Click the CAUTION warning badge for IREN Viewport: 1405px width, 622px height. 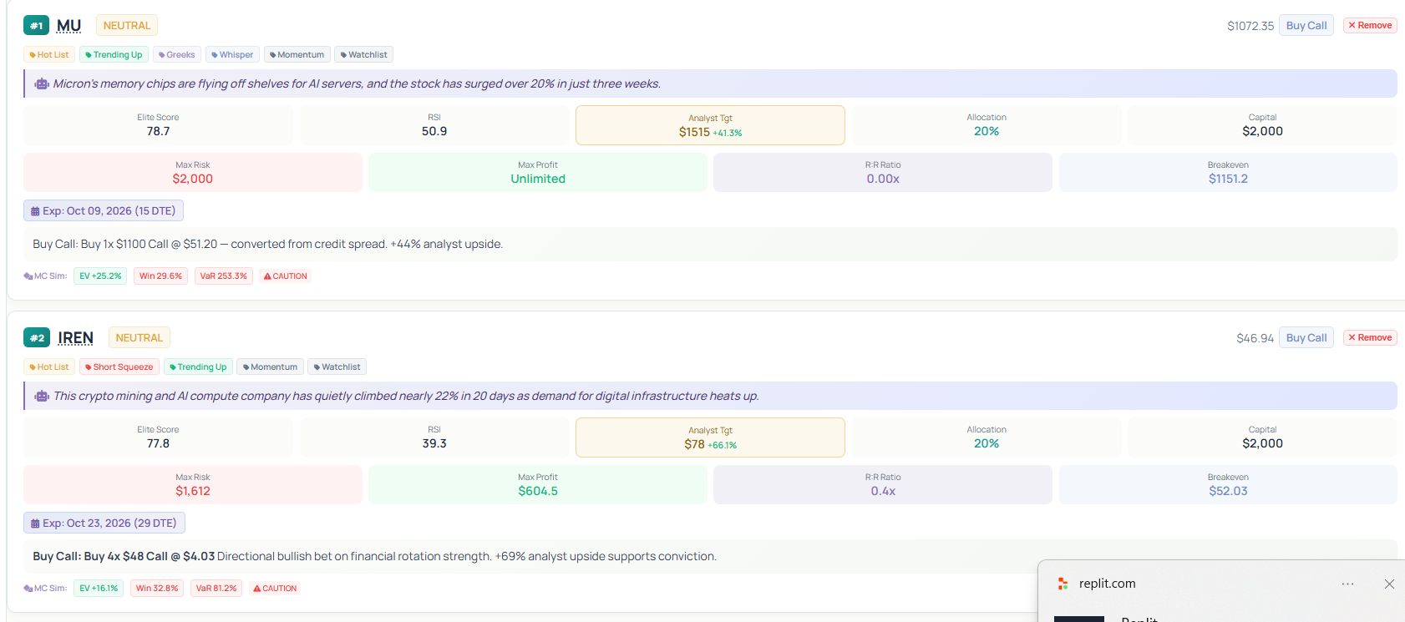pyautogui.click(x=275, y=589)
